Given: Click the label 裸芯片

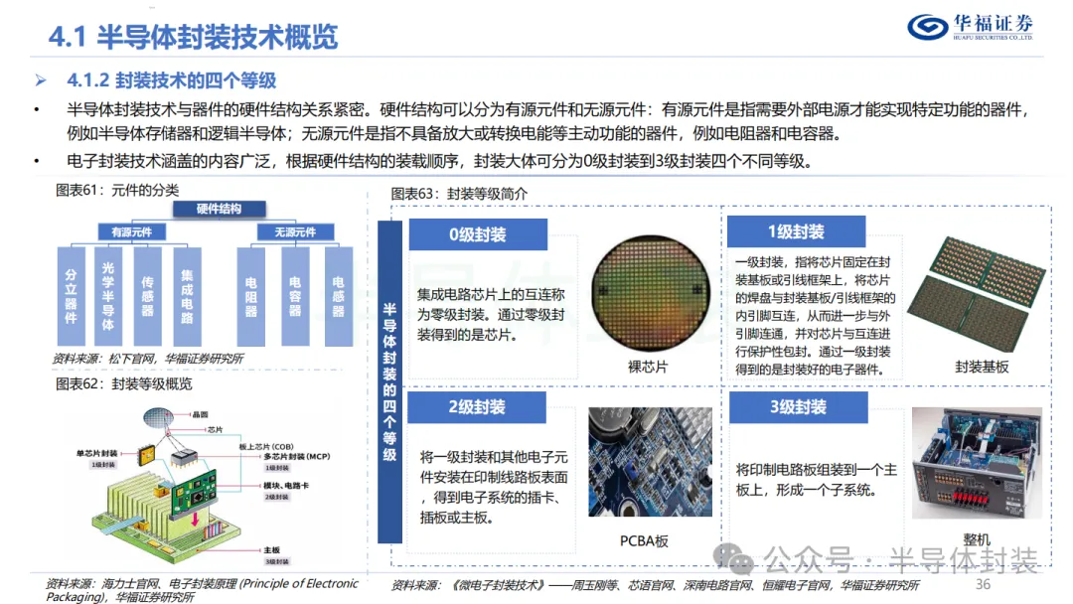Looking at the screenshot, I should 648,367.
